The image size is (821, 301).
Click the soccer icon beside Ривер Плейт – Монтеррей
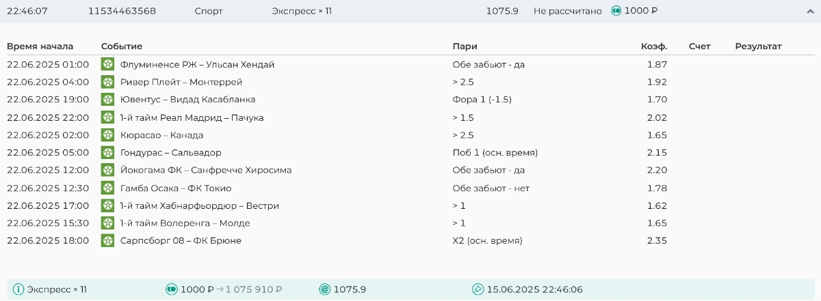coord(107,82)
